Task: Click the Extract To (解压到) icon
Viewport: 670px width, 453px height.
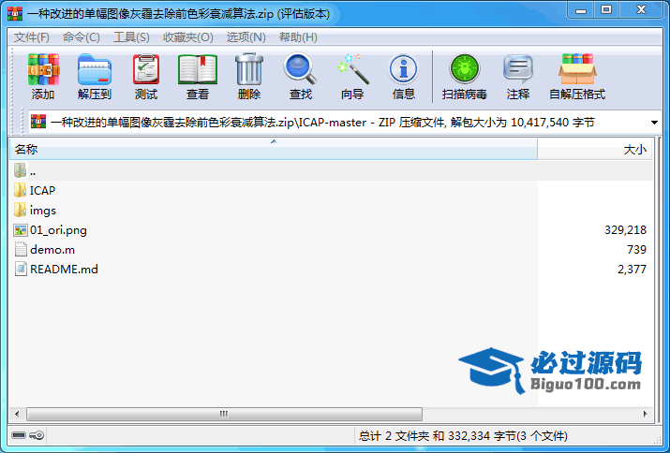Action: pos(95,69)
